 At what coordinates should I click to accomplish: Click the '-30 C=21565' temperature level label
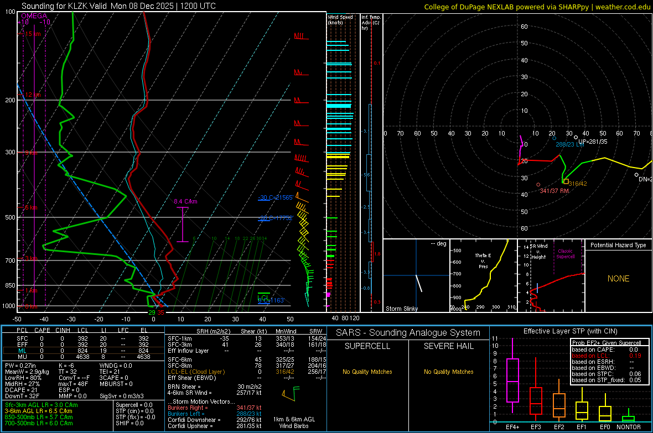coord(276,197)
